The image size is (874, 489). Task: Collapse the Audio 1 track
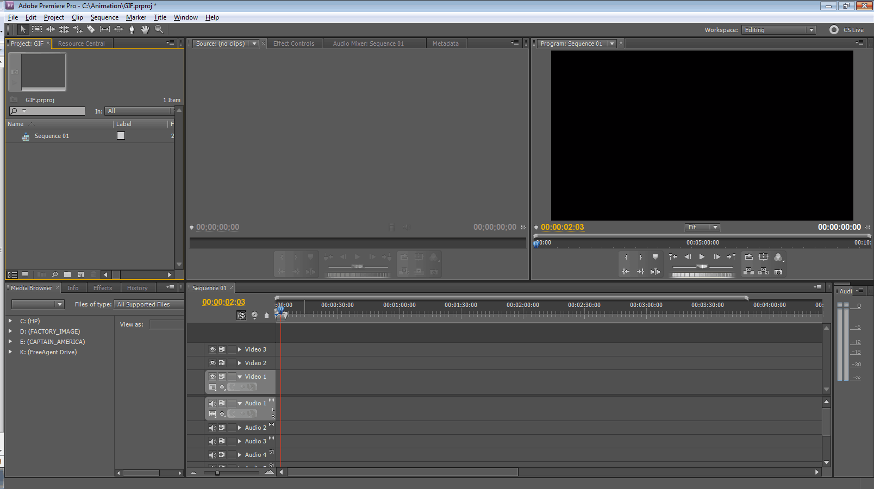(x=240, y=403)
